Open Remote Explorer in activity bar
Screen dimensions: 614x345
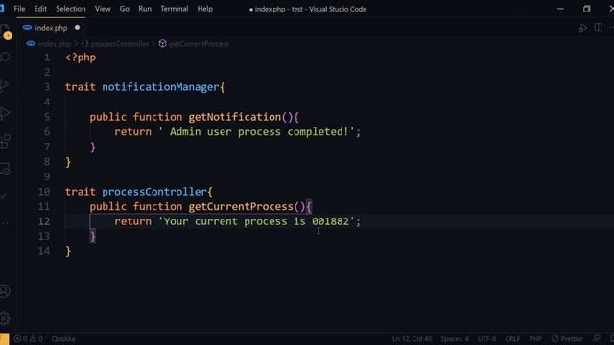point(5,169)
